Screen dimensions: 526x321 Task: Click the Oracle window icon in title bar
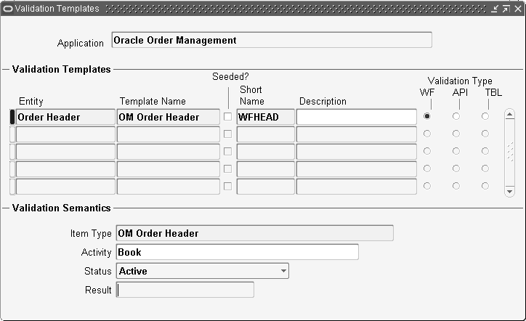point(8,9)
